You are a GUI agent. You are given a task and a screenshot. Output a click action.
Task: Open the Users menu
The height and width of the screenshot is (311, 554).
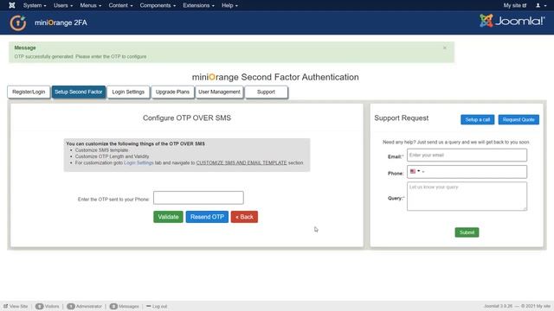click(63, 5)
